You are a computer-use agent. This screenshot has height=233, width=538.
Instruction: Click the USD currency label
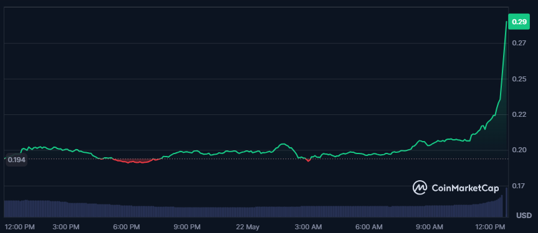(524, 216)
